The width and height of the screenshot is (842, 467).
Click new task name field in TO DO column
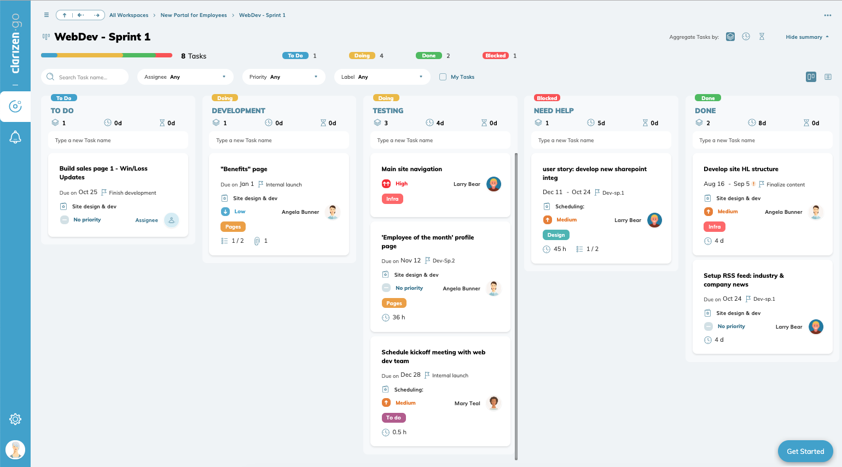click(118, 141)
